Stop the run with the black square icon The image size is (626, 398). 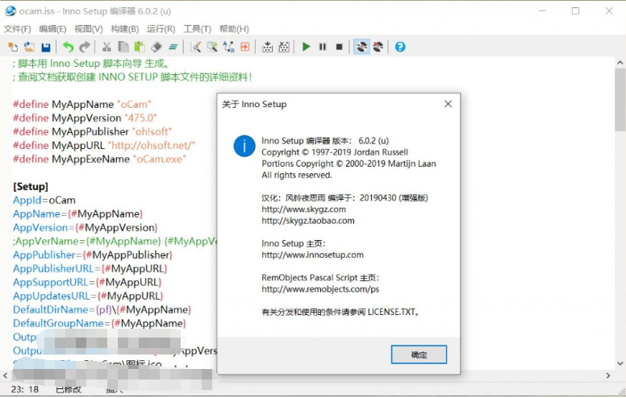(x=339, y=48)
